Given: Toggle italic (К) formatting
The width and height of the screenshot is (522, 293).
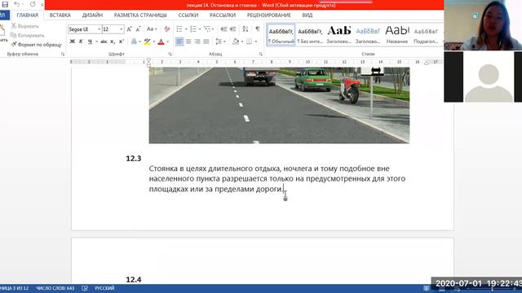Looking at the screenshot, I should point(81,42).
